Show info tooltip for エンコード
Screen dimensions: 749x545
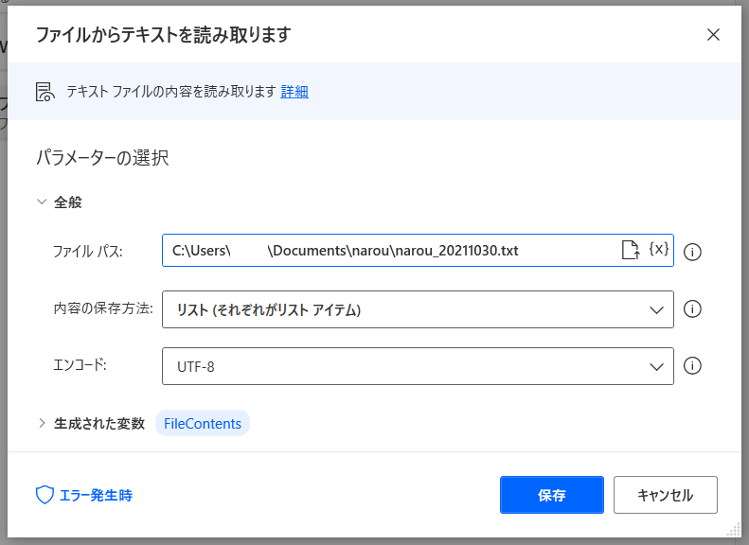(692, 365)
